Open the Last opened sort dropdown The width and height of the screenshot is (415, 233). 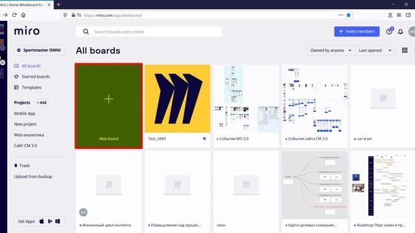375,50
